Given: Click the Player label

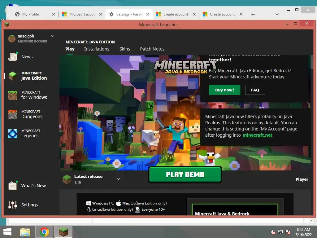Looking at the screenshot, I should (x=302, y=179).
